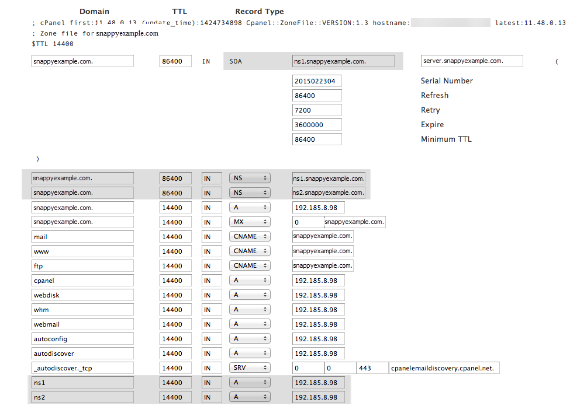Select the Serial Number field showing 2015022304

(316, 80)
